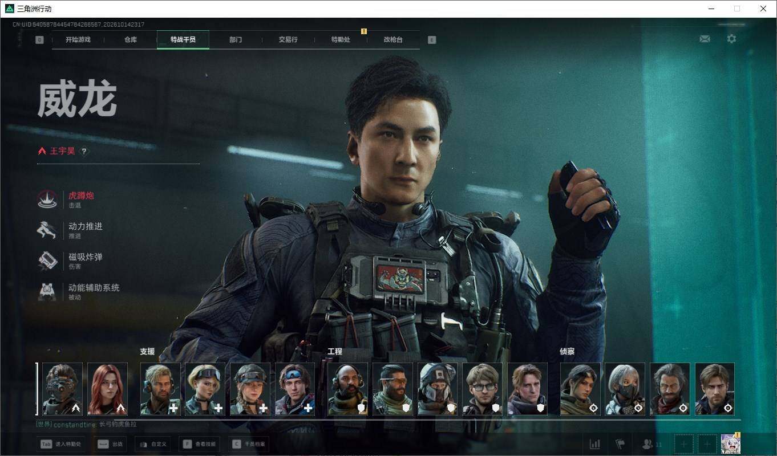Select the white-haired masked recon operator
This screenshot has height=456, width=777.
(x=625, y=389)
